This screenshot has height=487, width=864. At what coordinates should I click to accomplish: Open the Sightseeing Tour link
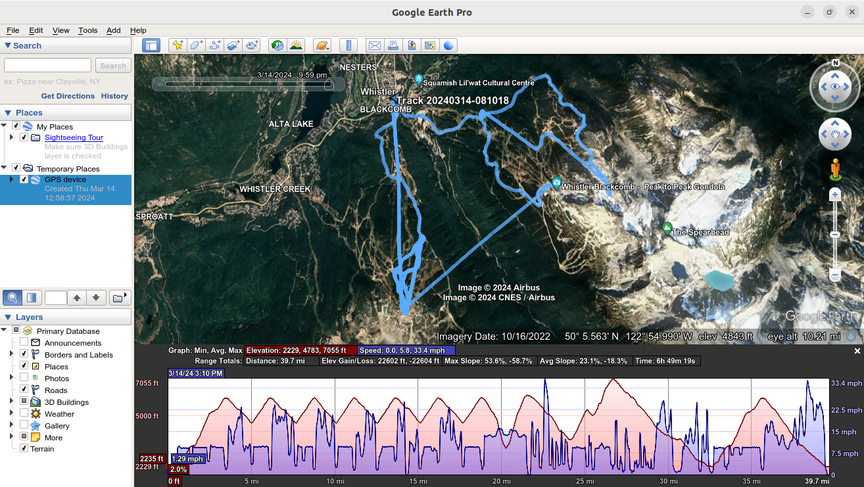(74, 137)
